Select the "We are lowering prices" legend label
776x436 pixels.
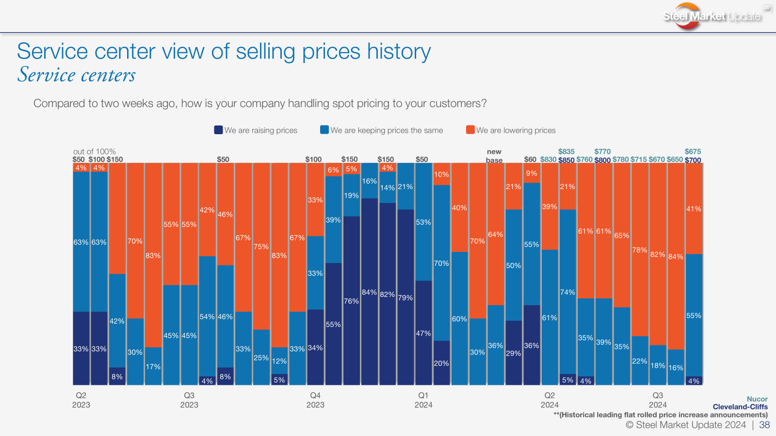click(516, 130)
